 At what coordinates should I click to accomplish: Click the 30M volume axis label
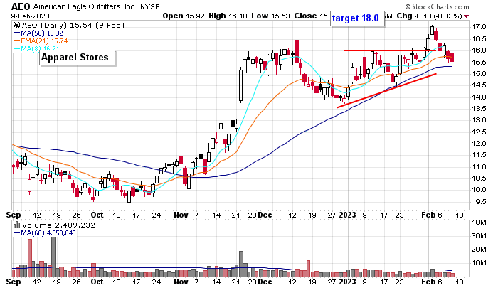point(479,236)
